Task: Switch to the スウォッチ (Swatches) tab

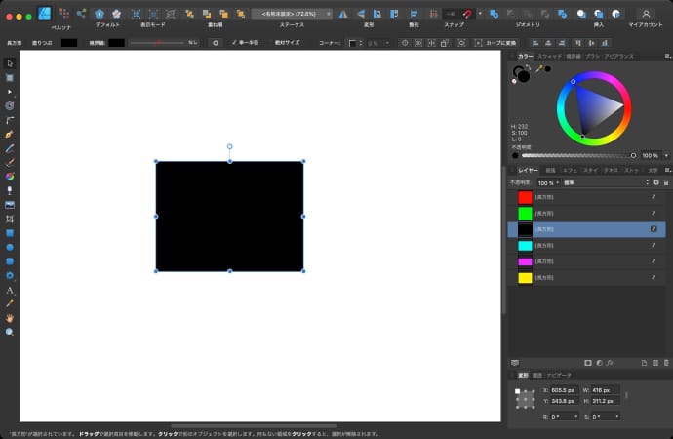Action: click(549, 56)
